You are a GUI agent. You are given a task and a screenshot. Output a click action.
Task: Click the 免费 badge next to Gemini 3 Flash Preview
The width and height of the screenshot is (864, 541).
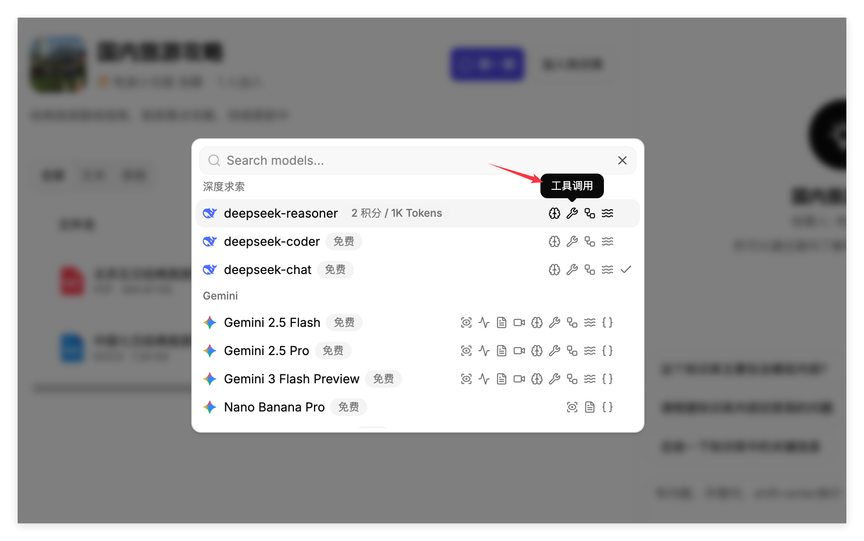click(x=384, y=379)
